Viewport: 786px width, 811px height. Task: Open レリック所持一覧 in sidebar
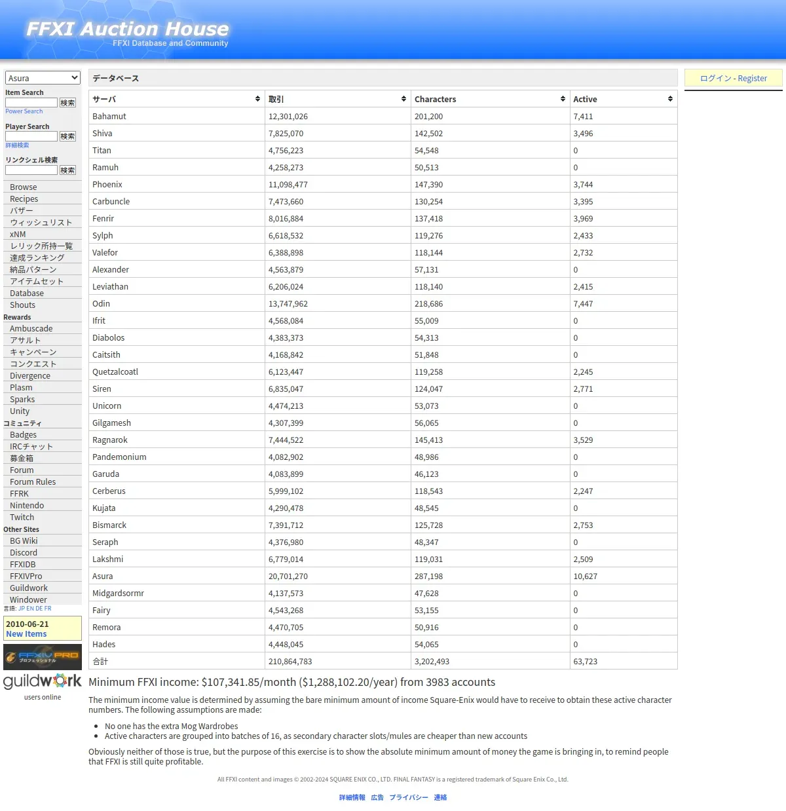[x=43, y=246]
